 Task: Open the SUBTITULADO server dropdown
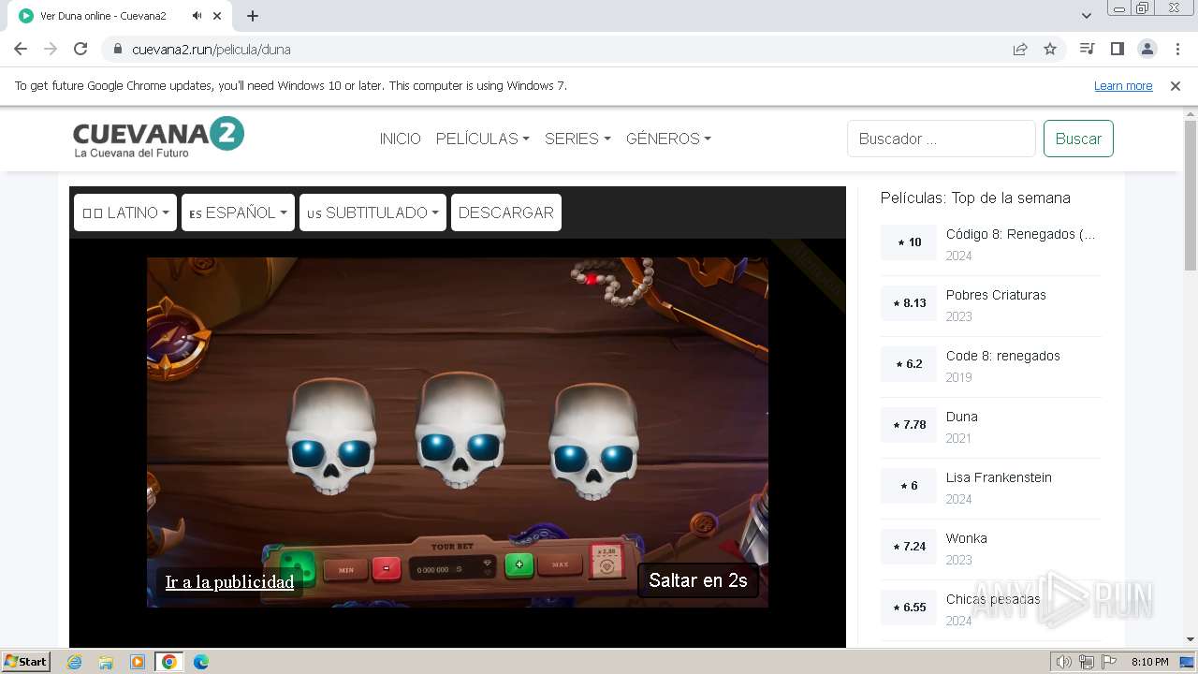[x=373, y=212]
